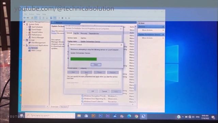Screen dimensions: 218x123
Task: Launch Adobe Photoshop from the taskbar
Action: [x=100, y=116]
